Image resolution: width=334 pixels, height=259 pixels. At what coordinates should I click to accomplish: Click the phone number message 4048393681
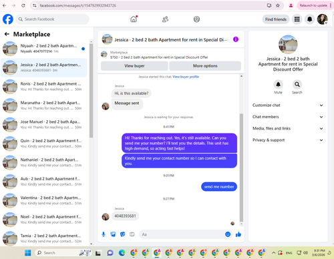coord(125,216)
